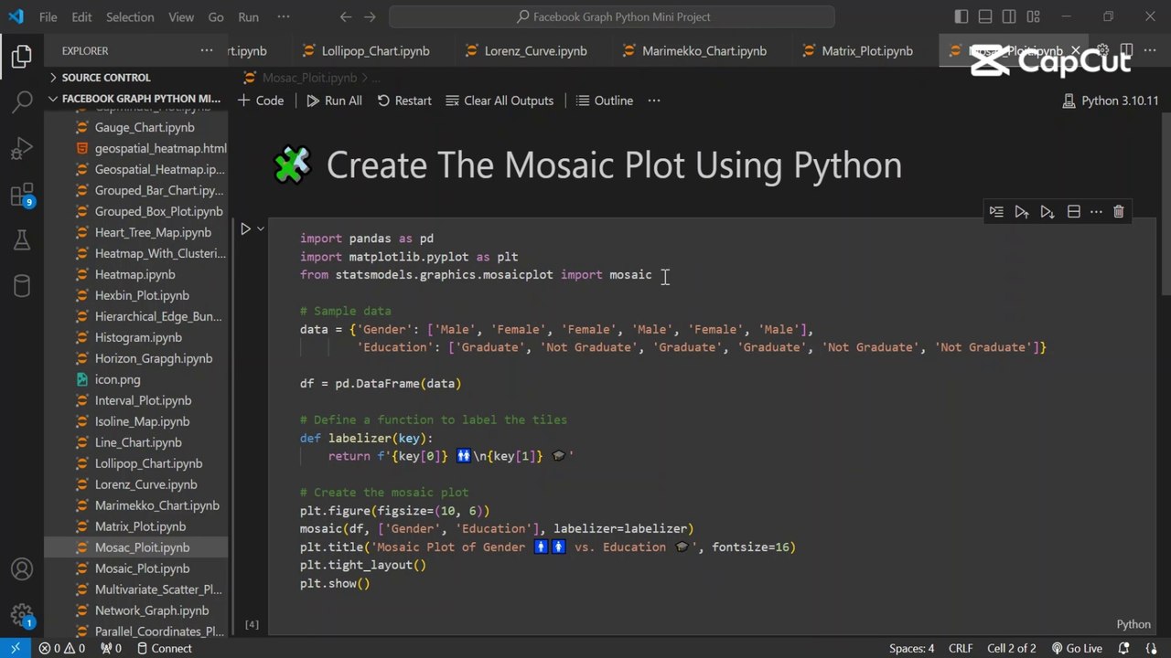Open the View menu
1171x658 pixels.
(x=181, y=16)
